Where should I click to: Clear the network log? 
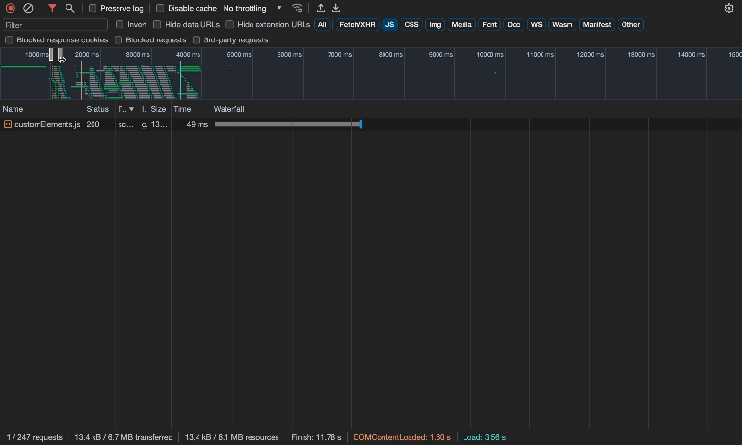28,8
